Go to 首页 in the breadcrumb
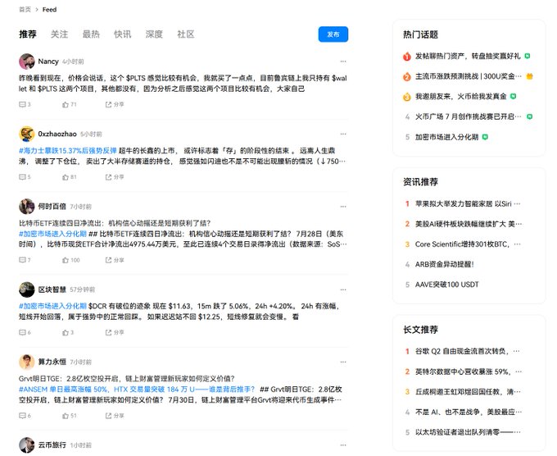The width and height of the screenshot is (557, 456). click(25, 10)
